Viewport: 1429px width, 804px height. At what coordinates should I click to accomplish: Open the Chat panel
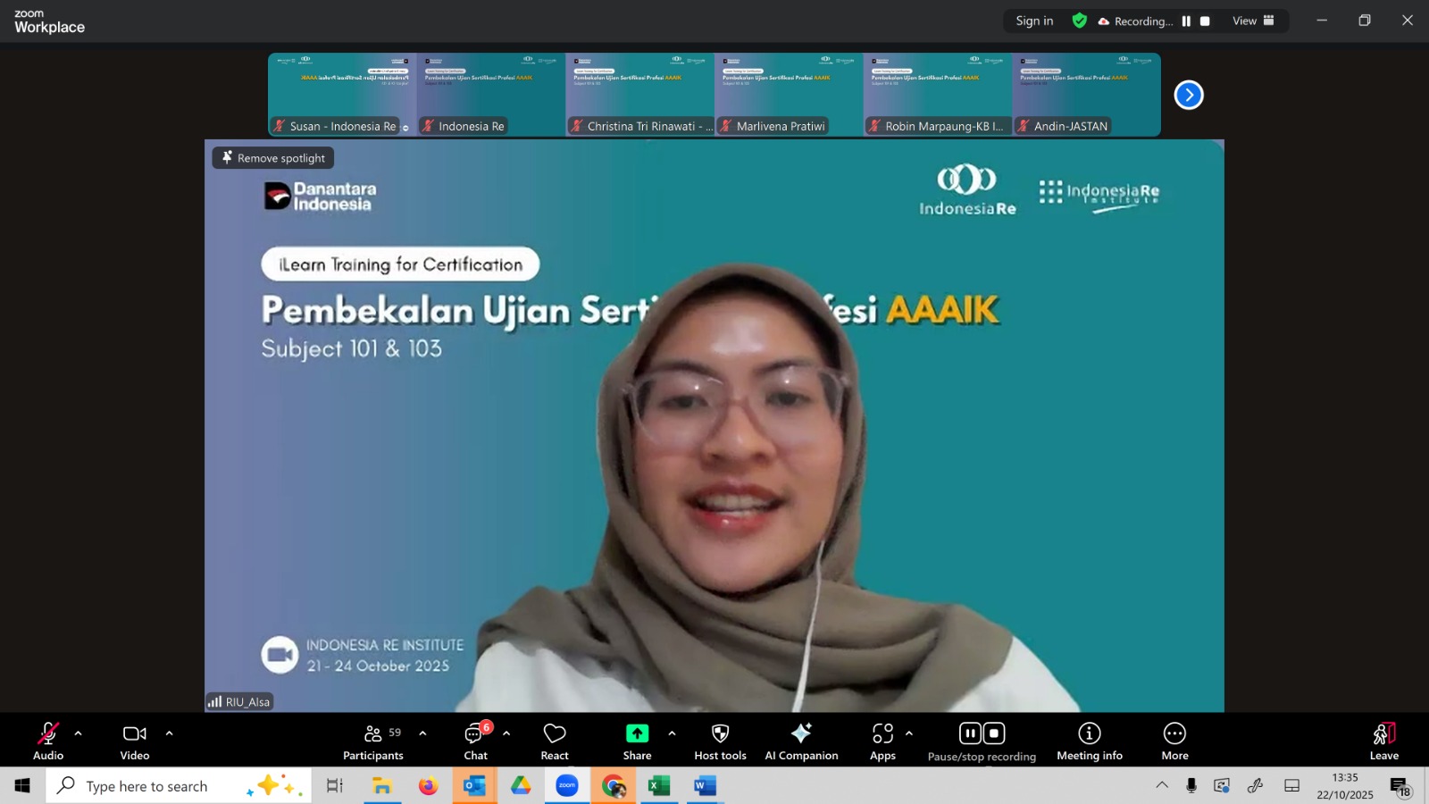pos(475,741)
